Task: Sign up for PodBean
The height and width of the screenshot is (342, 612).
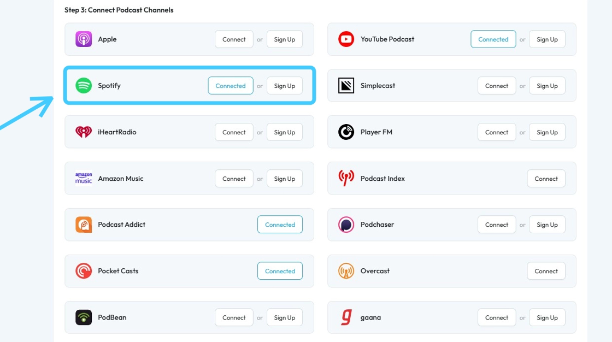Action: (285, 317)
